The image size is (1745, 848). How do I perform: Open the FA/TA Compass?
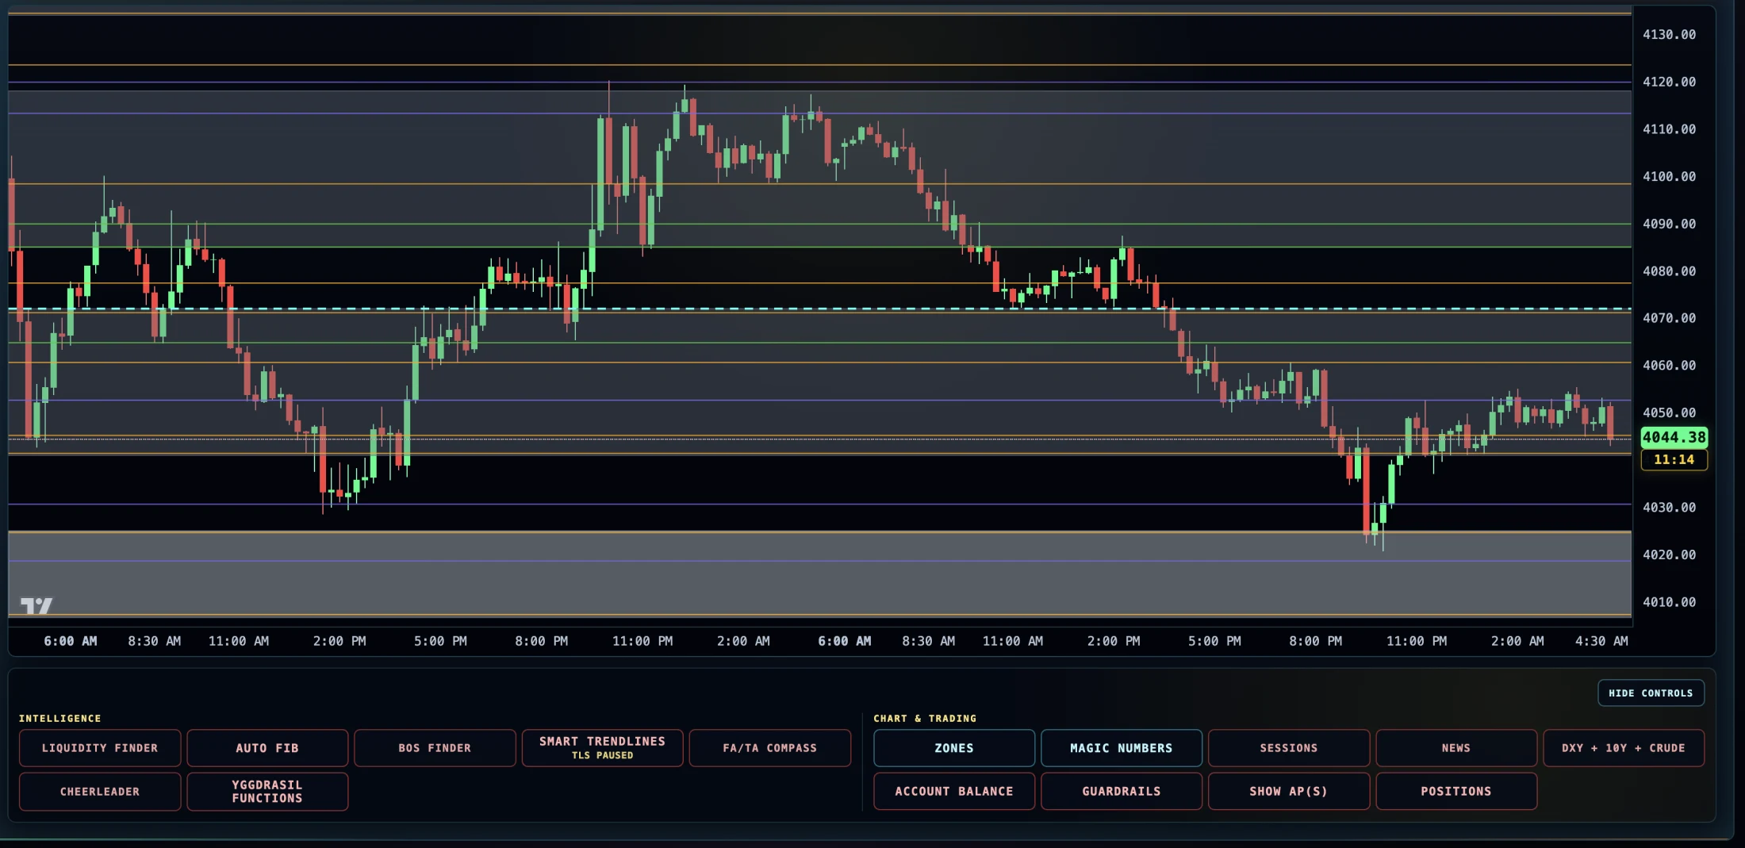click(769, 748)
